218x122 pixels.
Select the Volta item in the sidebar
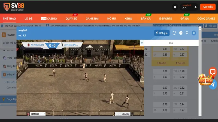(10, 58)
